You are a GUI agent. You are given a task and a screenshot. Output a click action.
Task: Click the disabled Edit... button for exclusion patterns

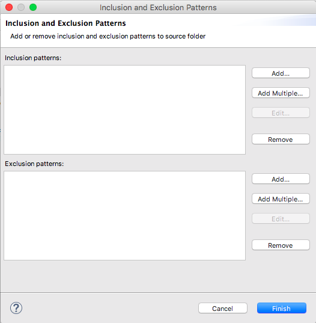281,218
